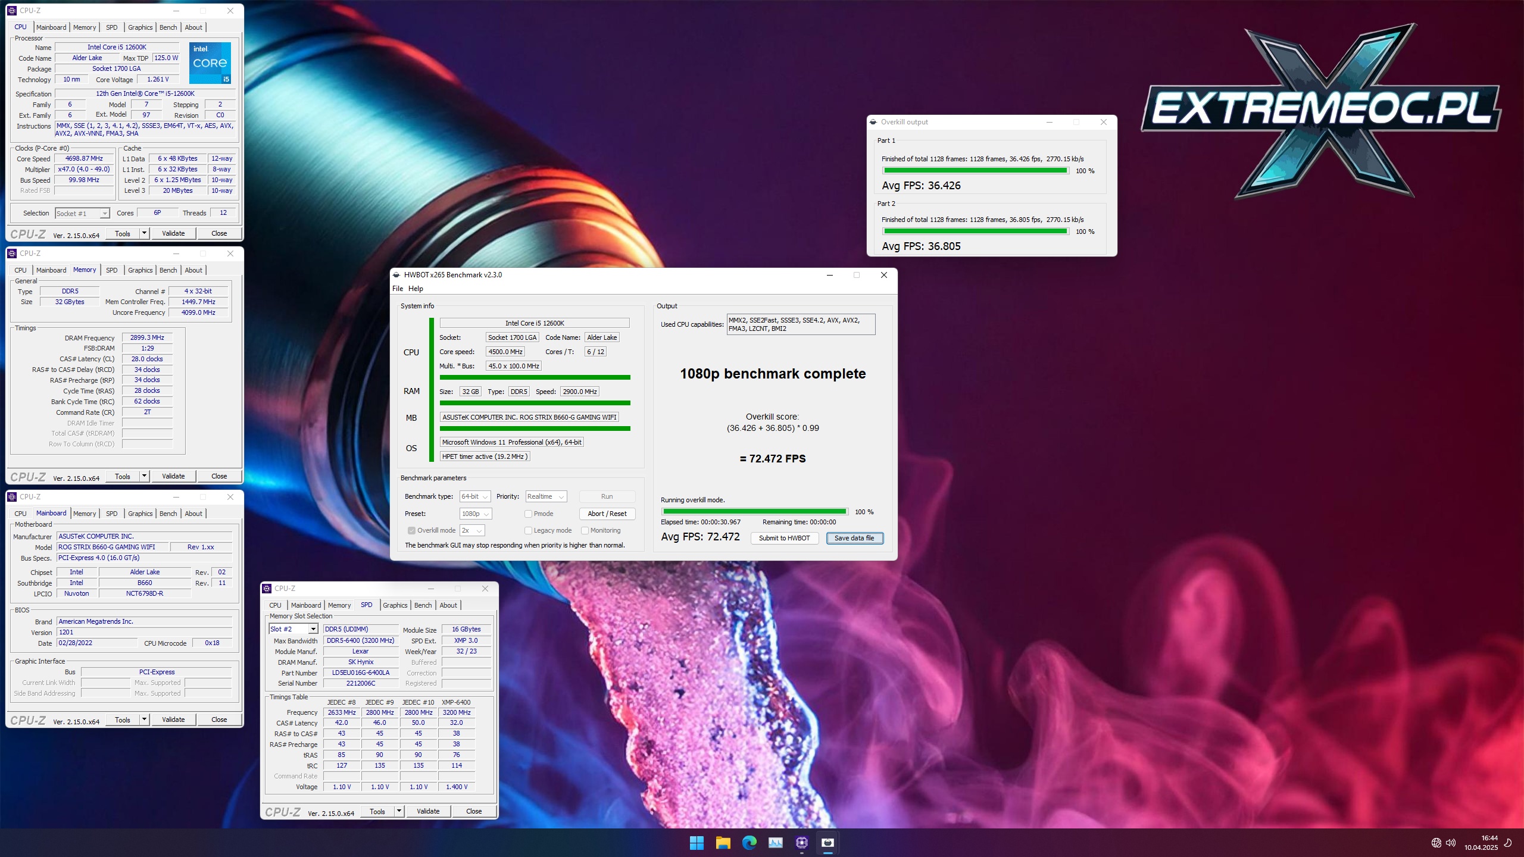Viewport: 1524px width, 857px height.
Task: Open the Benchmark type 64-bit dropdown
Action: click(475, 496)
